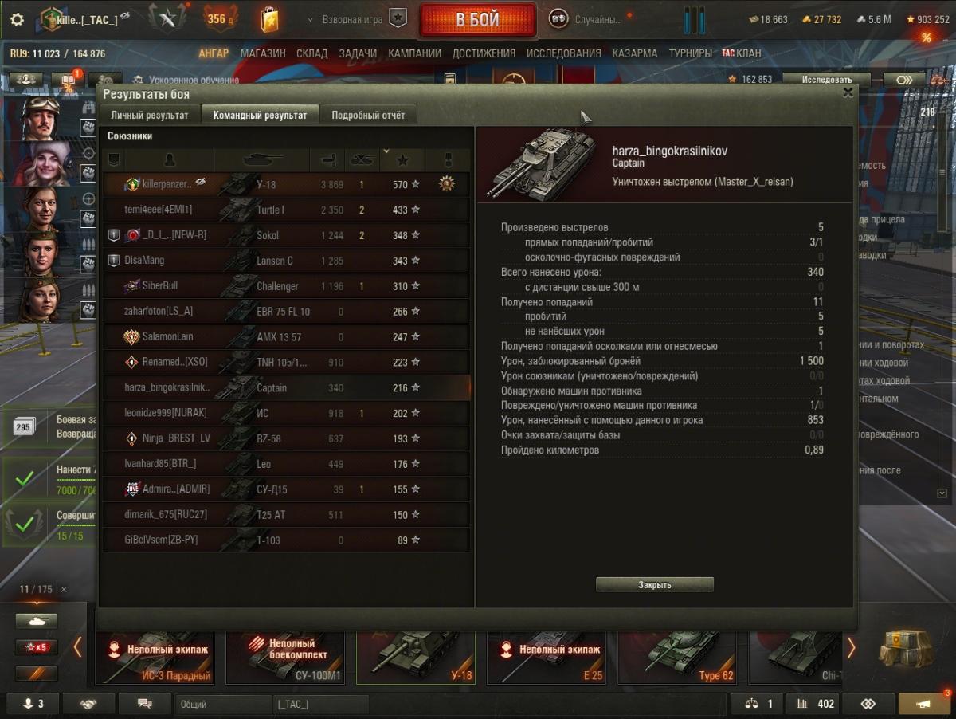Select temi4eee Turtle I player row
Screen dimensions: 956x719
[285, 210]
